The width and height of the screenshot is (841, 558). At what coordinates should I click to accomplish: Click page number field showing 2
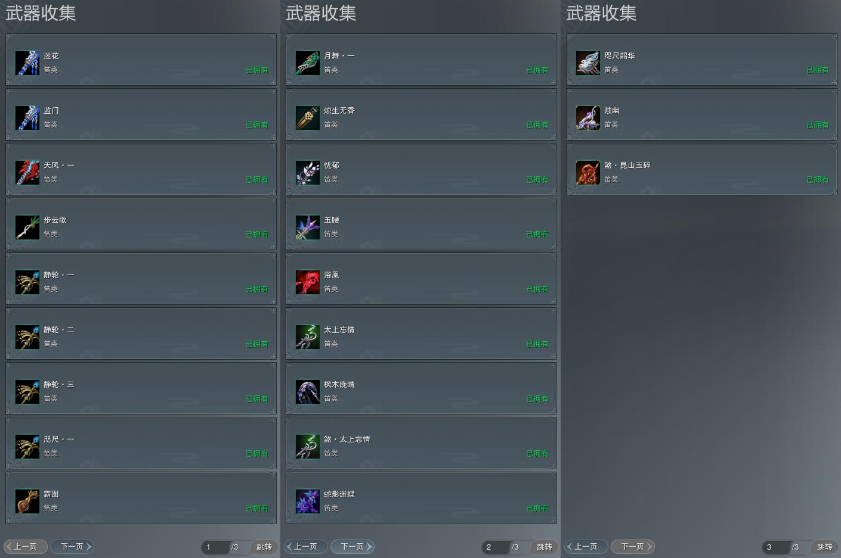(x=495, y=547)
